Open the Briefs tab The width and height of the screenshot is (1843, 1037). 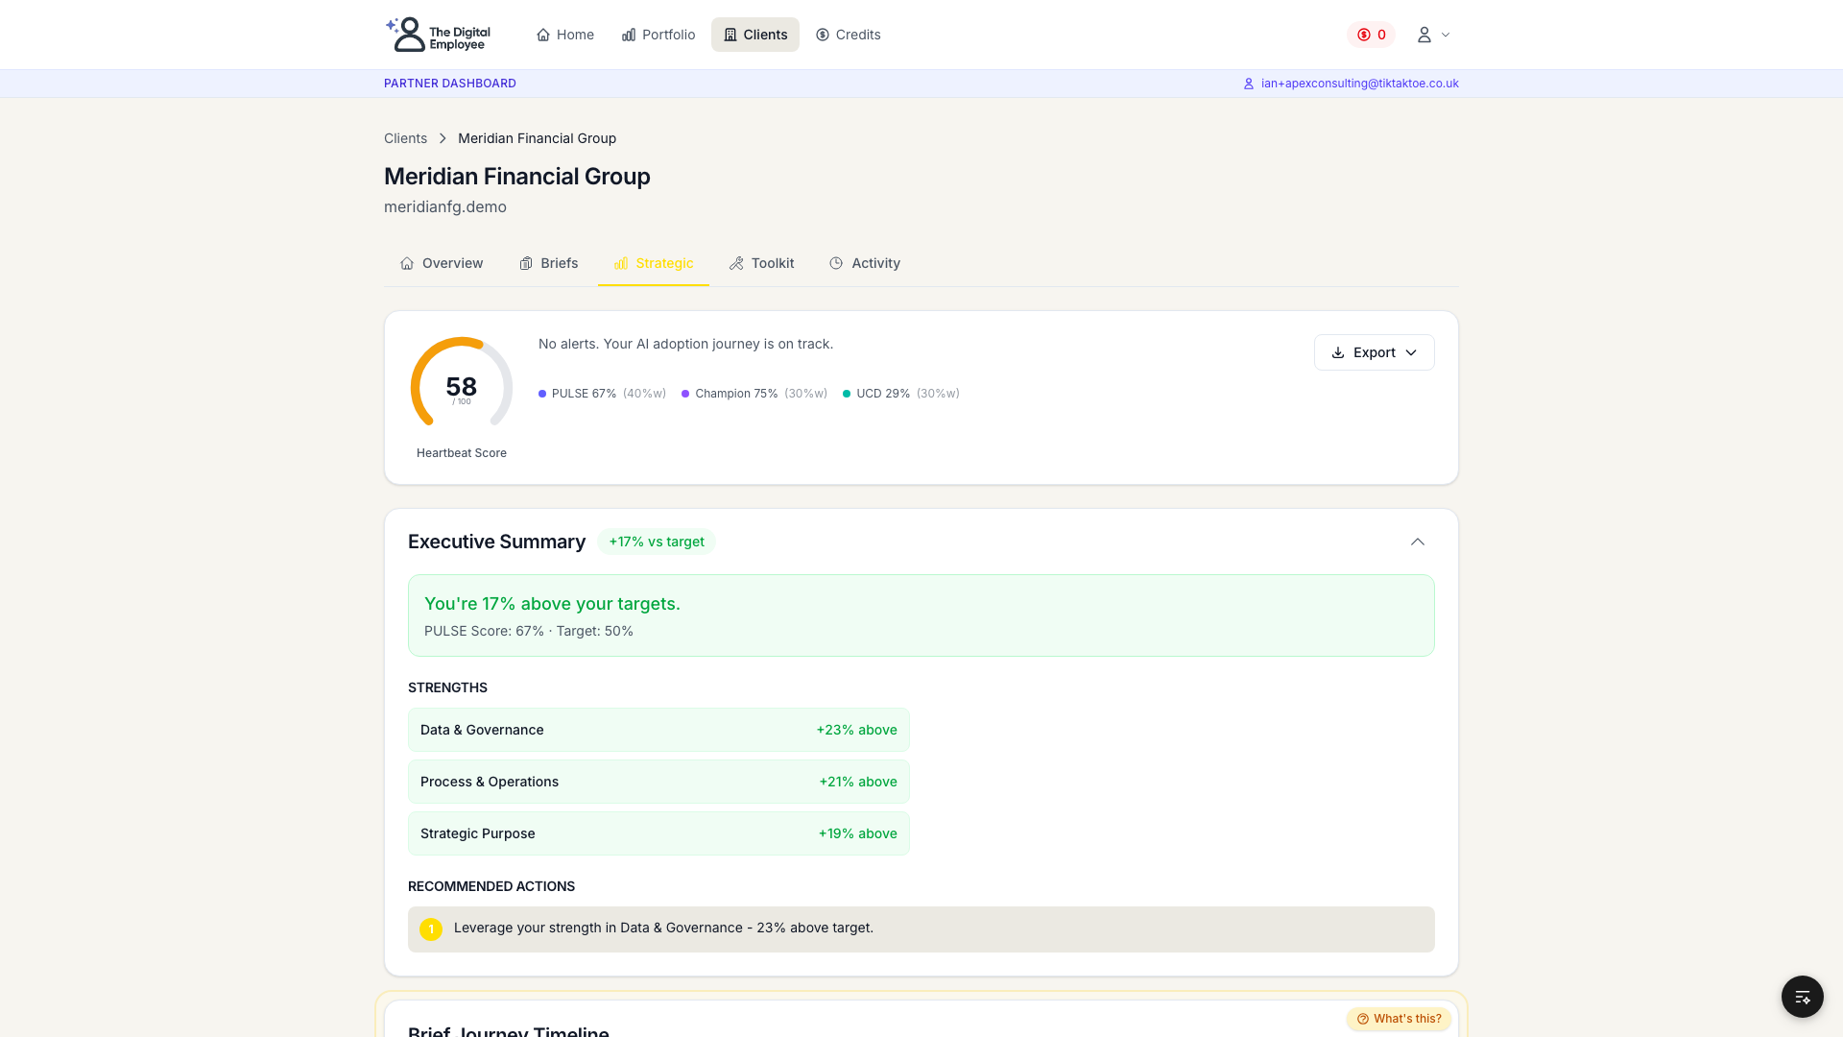click(548, 263)
